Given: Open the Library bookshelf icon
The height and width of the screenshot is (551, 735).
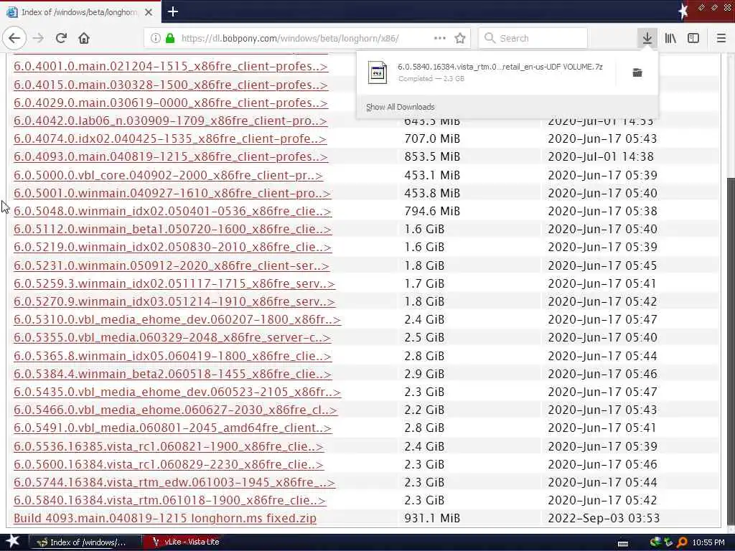Looking at the screenshot, I should [670, 38].
